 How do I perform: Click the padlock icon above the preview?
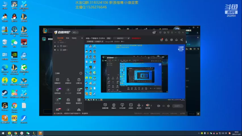click(x=166, y=40)
